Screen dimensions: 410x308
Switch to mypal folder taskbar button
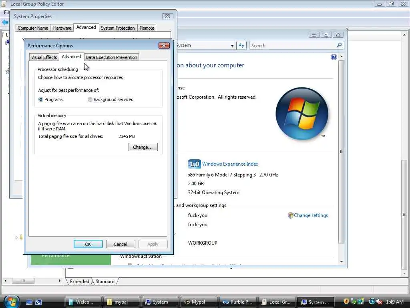(121, 302)
